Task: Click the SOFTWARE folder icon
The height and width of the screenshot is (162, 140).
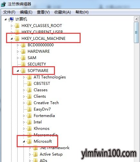Action: click(23, 71)
